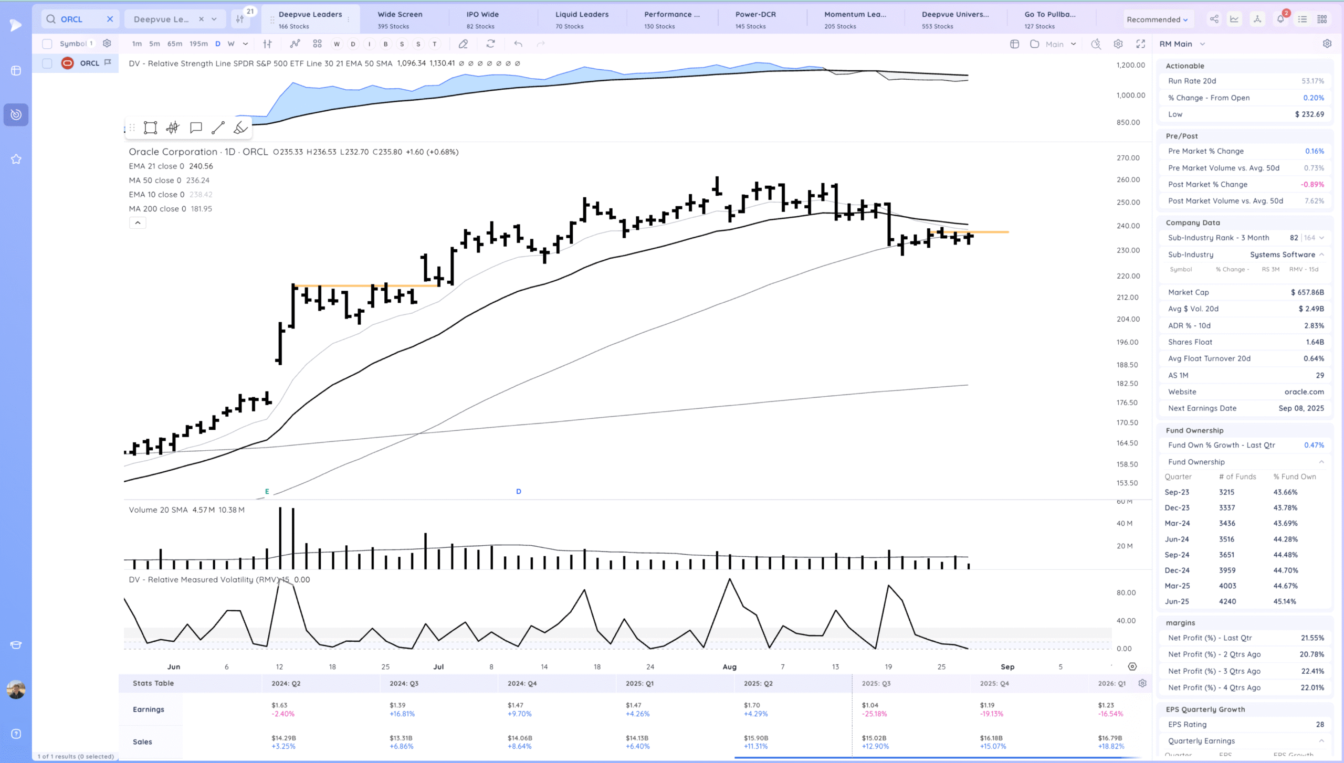Screen dimensions: 1344x763
Task: Click the refresh chart icon
Action: point(490,44)
